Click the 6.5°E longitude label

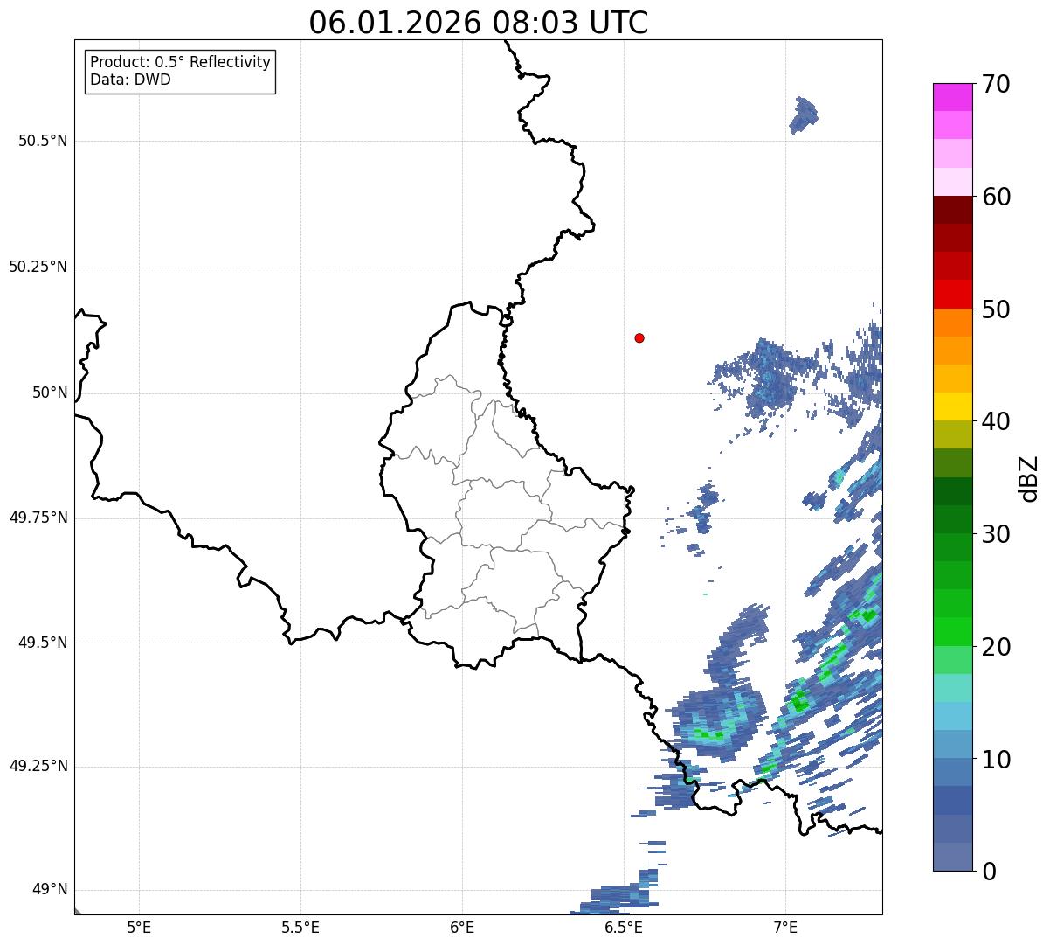click(624, 927)
